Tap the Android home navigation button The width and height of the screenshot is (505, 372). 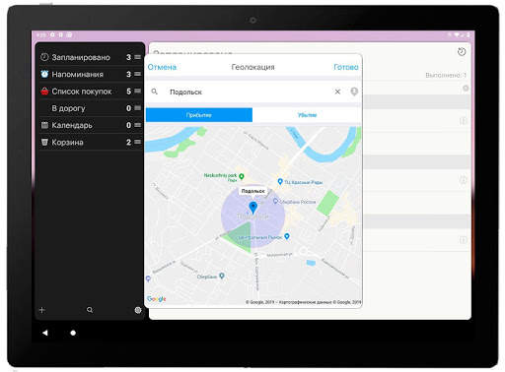coord(73,333)
